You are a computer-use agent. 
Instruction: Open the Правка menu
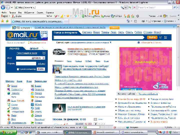pyautogui.click(x=12, y=12)
